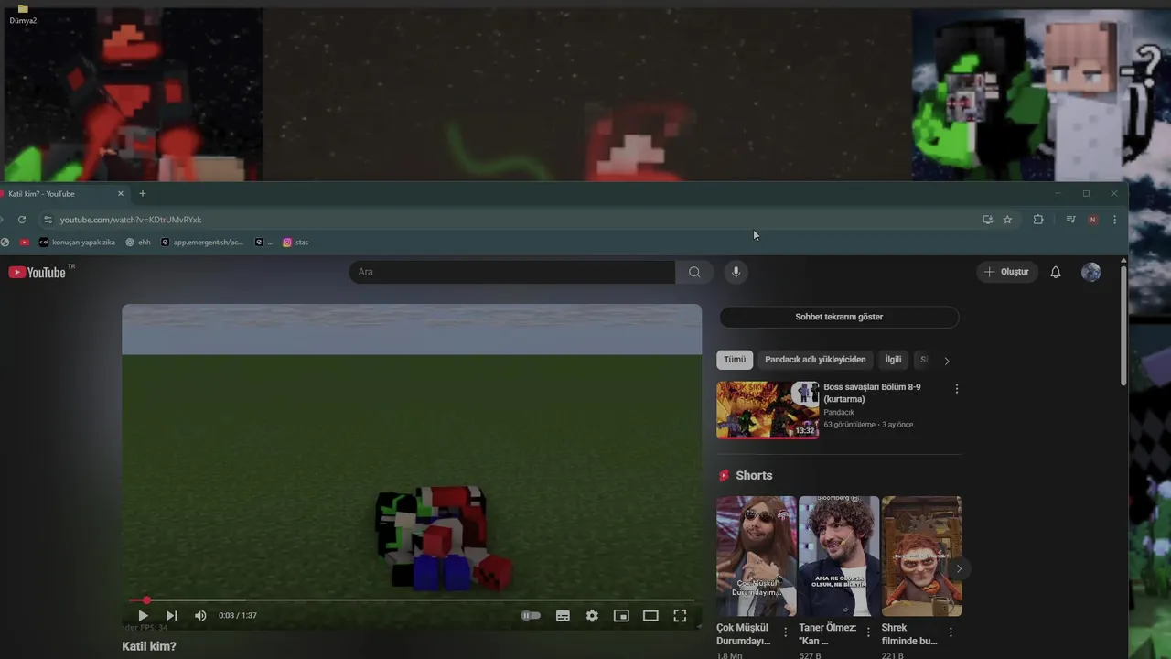
Task: Click the YouTube logo home link
Action: [x=38, y=272]
